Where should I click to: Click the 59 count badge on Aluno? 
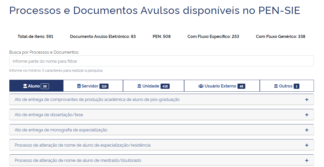tap(45, 86)
